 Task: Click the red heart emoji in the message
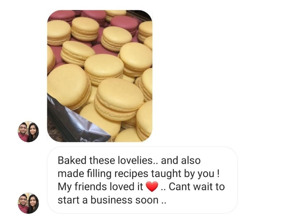[152, 187]
